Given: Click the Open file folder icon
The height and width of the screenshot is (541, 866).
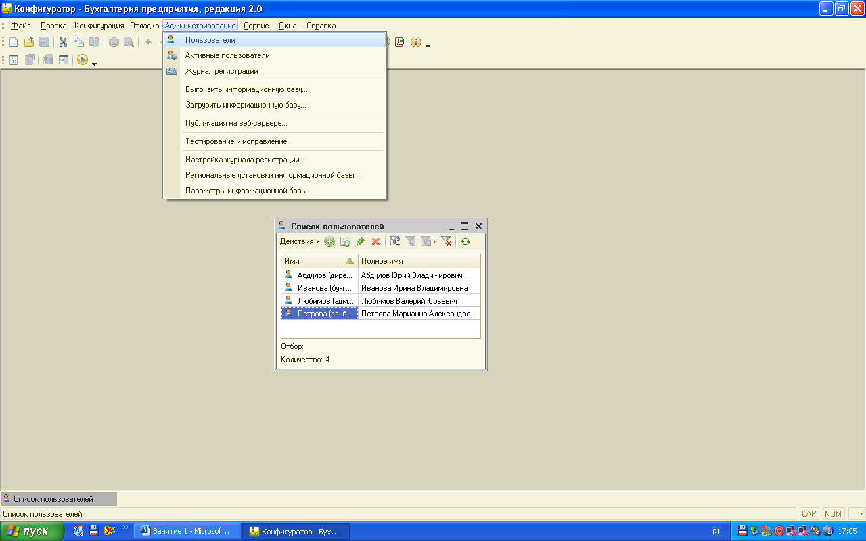Looking at the screenshot, I should [29, 42].
